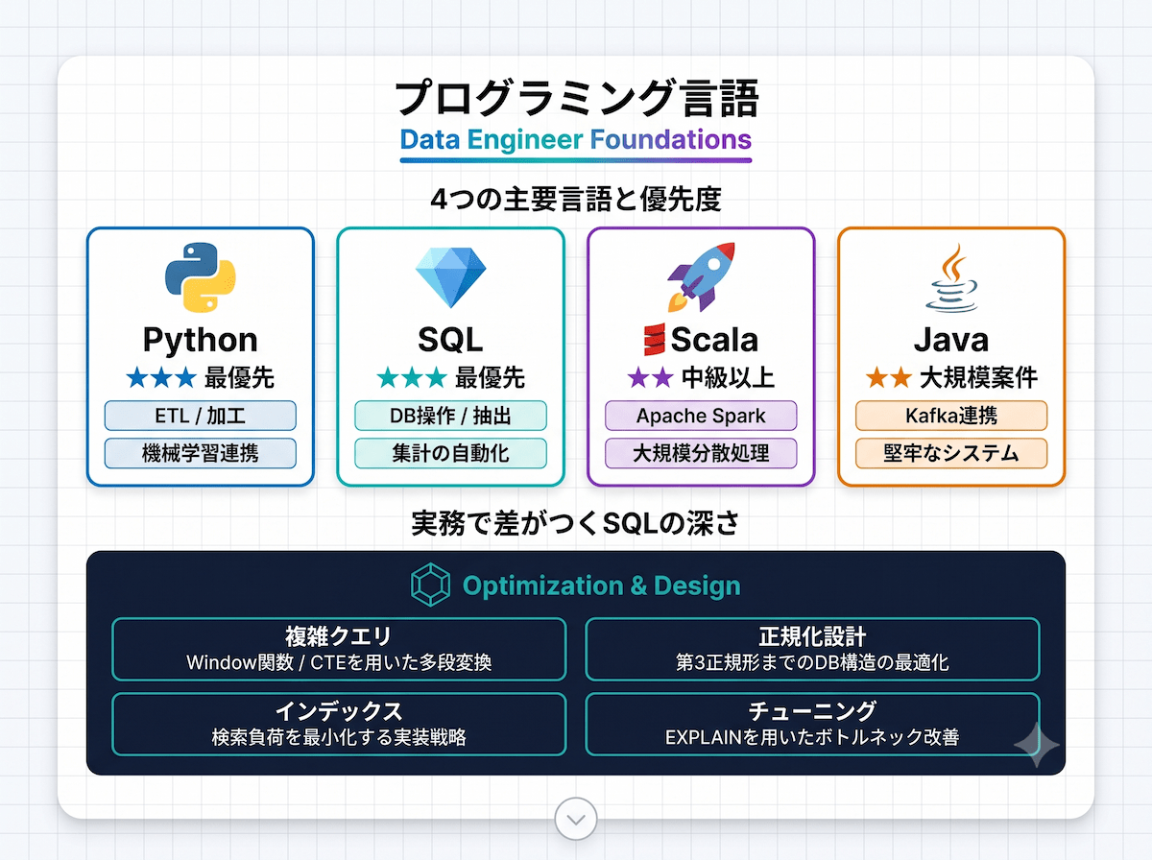Click the Scala card title text

point(715,340)
